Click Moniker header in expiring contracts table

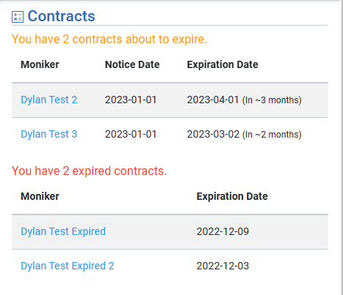pos(40,64)
